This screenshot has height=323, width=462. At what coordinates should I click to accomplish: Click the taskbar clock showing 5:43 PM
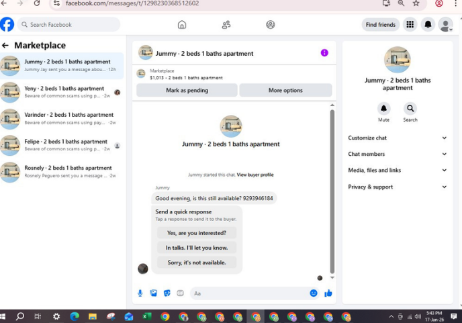(434, 316)
